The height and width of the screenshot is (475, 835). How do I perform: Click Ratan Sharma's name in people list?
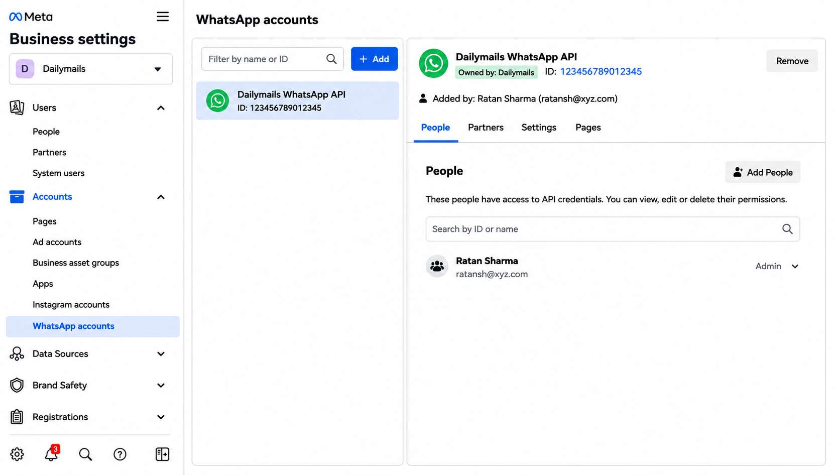[x=487, y=261]
